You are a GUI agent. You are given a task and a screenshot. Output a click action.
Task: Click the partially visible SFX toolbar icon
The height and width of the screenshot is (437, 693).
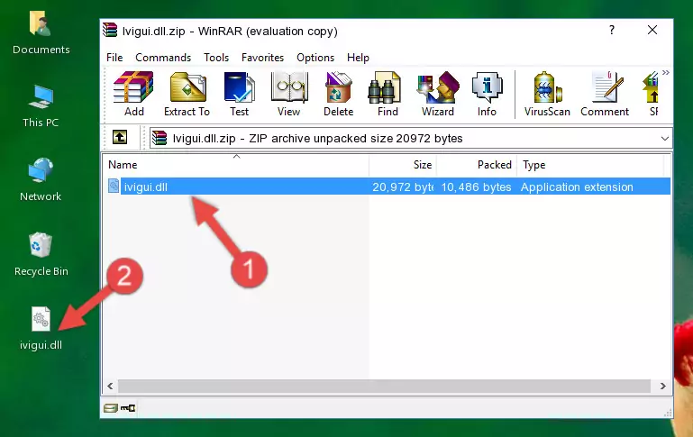651,94
